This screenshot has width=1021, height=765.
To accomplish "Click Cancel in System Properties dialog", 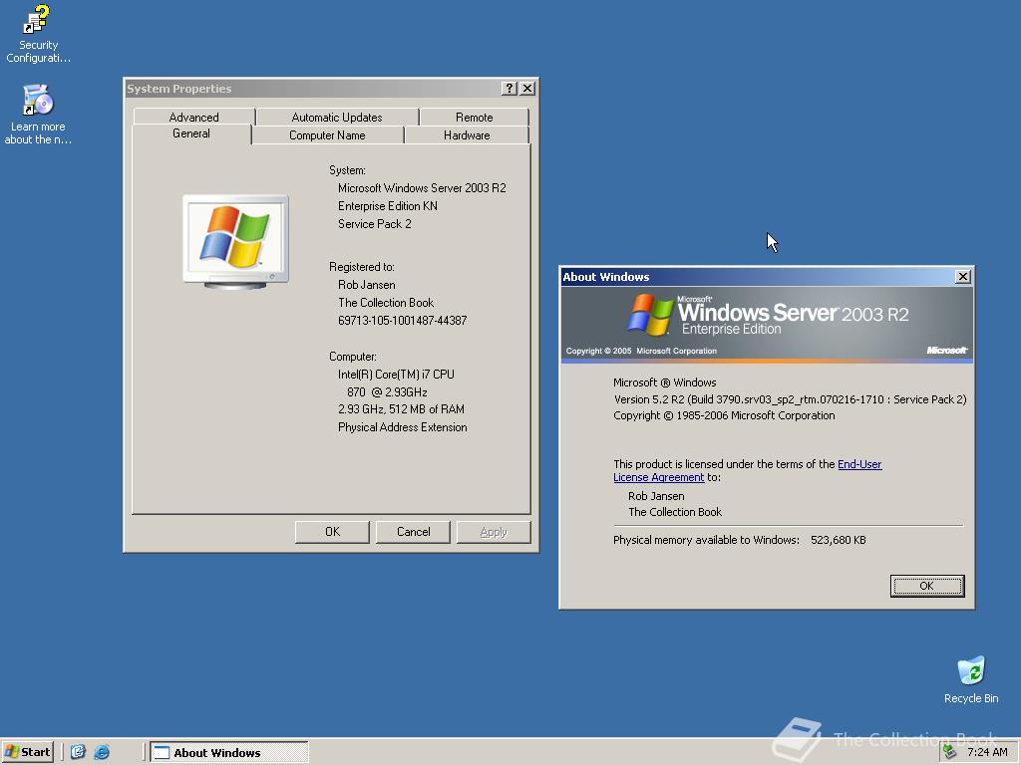I will (413, 532).
